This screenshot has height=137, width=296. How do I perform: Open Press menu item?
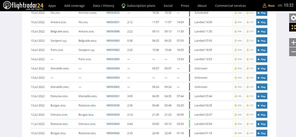[185, 5]
